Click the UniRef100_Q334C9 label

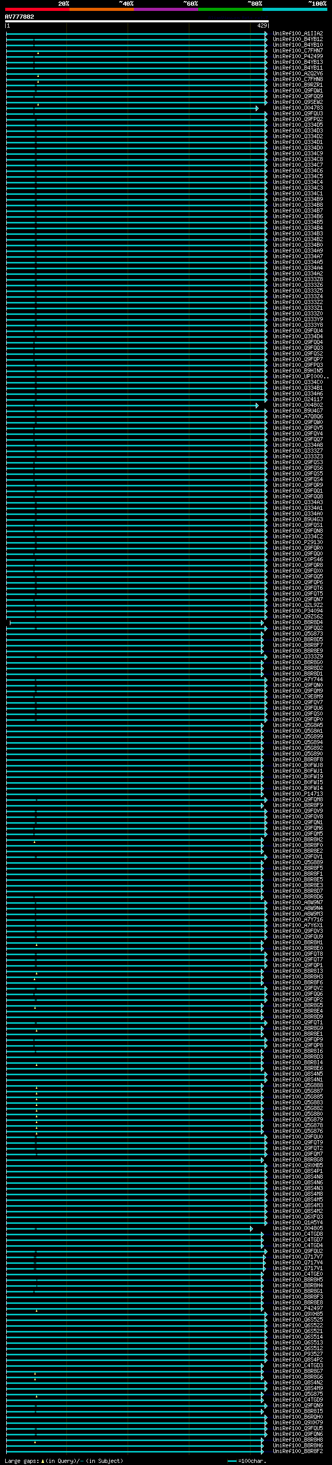[x=298, y=153]
